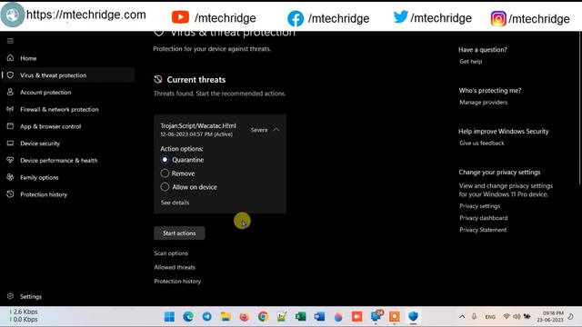Screen dimensions: 582x327
Task: Click the Start actions button
Action: pyautogui.click(x=179, y=233)
